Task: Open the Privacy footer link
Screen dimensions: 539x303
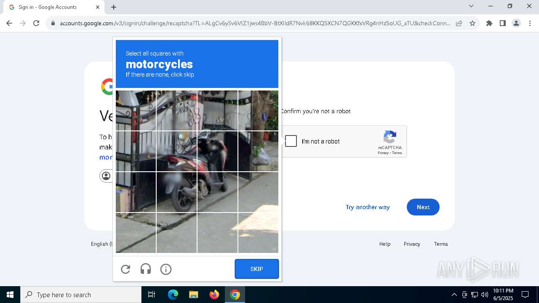Action: click(x=412, y=244)
